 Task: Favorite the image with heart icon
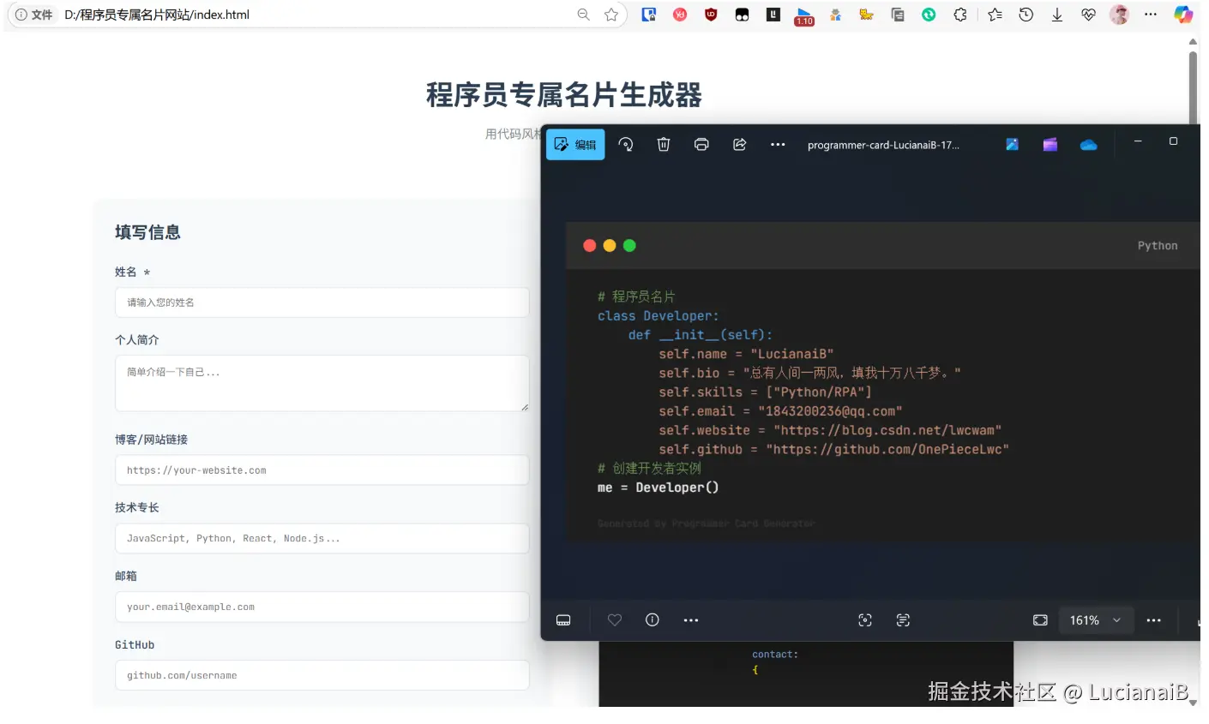[x=615, y=619]
